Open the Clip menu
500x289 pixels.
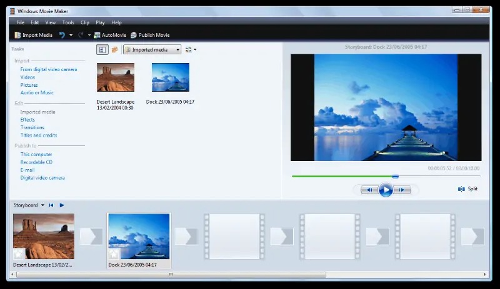[85, 22]
